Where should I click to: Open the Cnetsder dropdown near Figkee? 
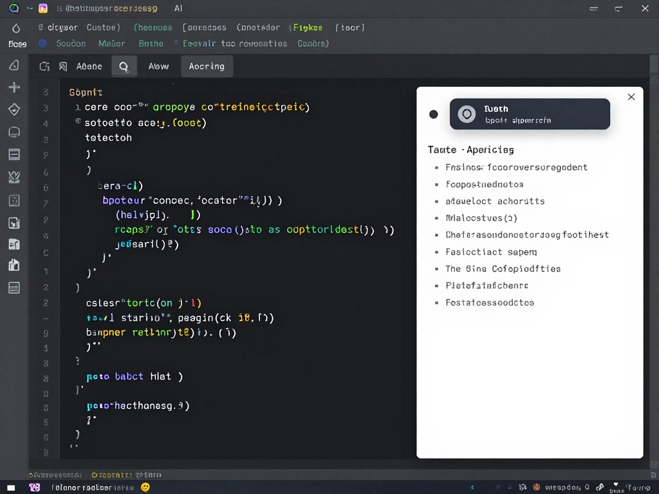[258, 27]
